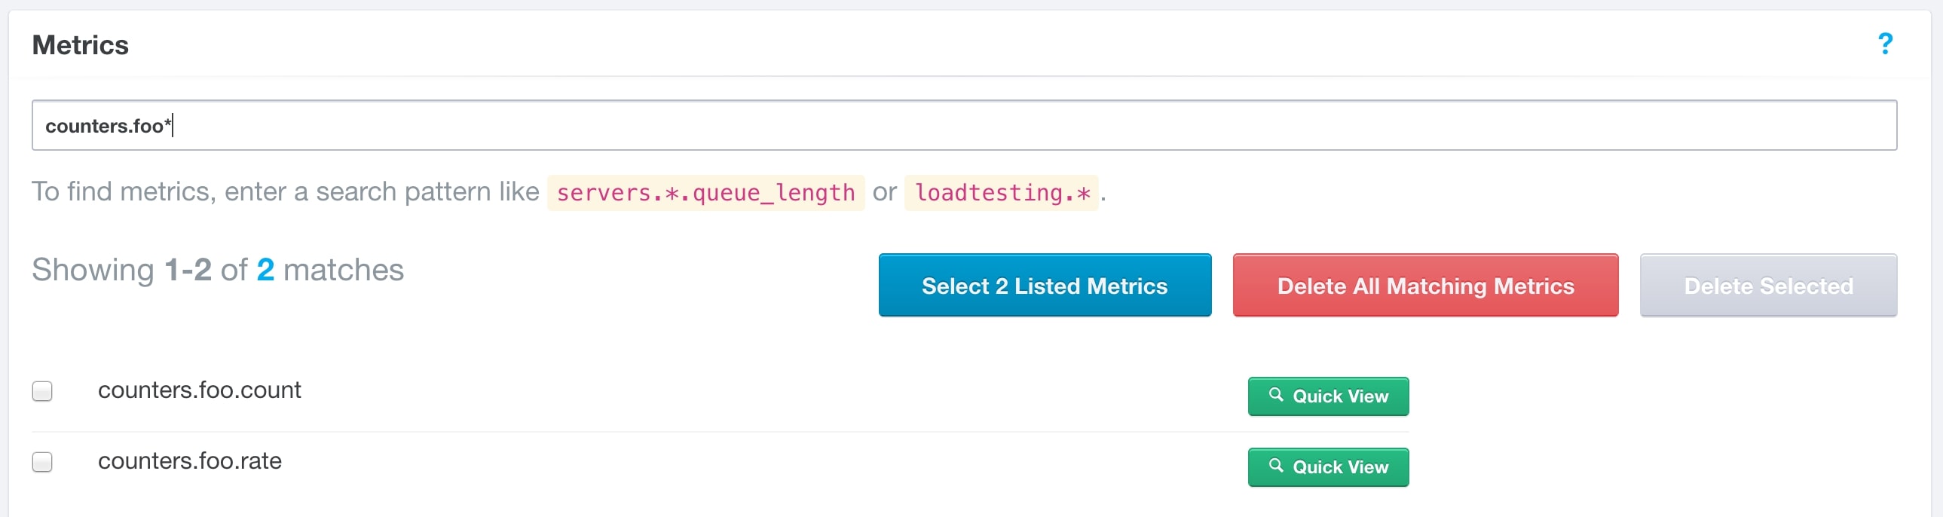Screen dimensions: 1943x517
Task: Click the counters.foo.rate metric name
Action: coord(189,461)
